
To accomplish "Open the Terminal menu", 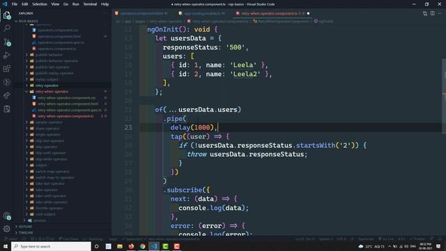I will pos(90,4).
